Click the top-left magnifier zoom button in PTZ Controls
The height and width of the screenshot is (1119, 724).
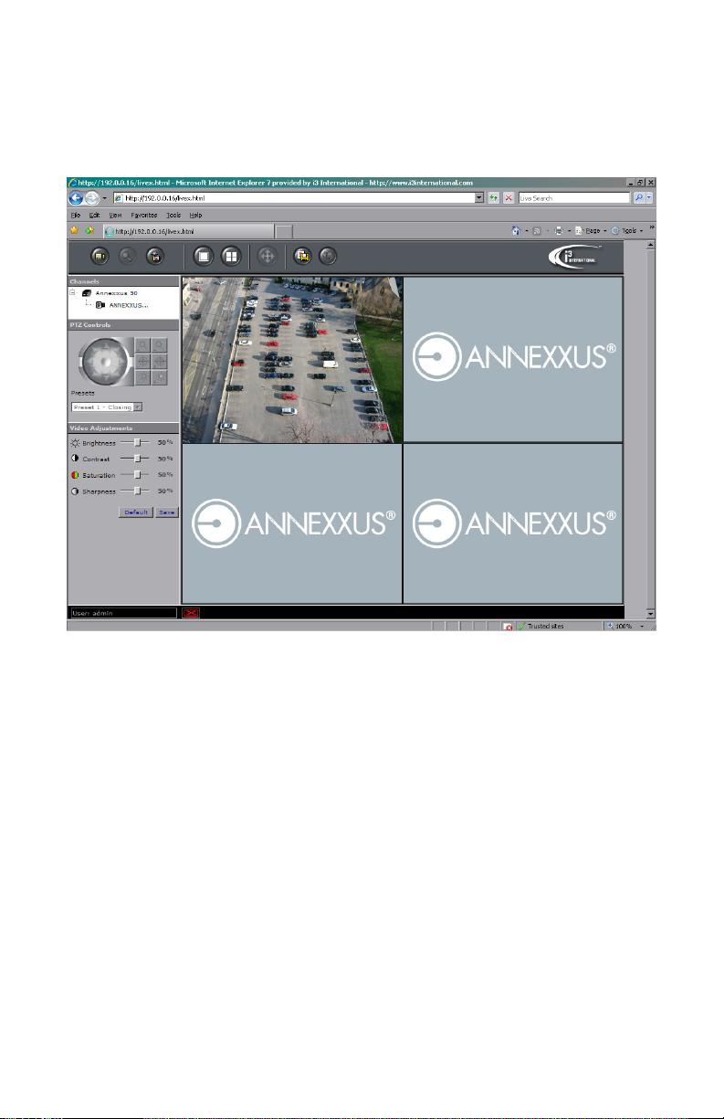pos(142,344)
